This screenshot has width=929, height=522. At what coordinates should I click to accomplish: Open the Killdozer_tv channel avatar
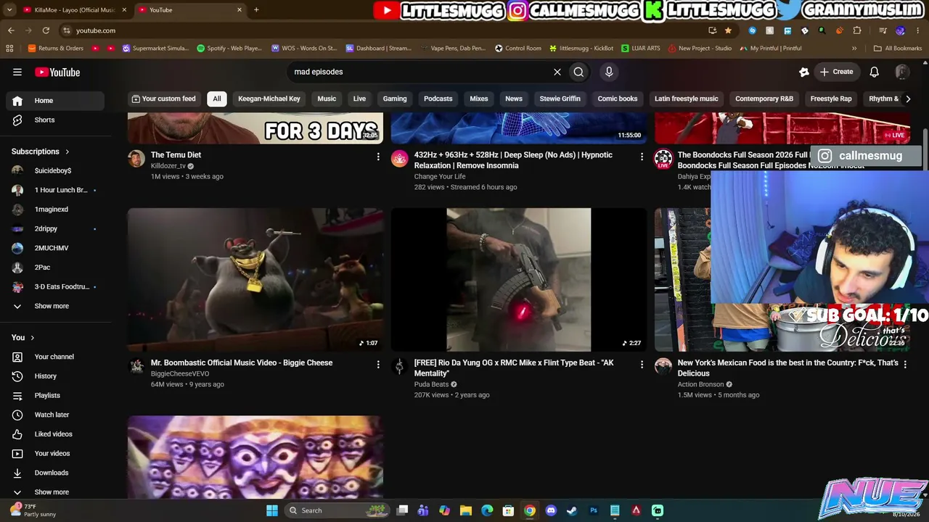[136, 159]
